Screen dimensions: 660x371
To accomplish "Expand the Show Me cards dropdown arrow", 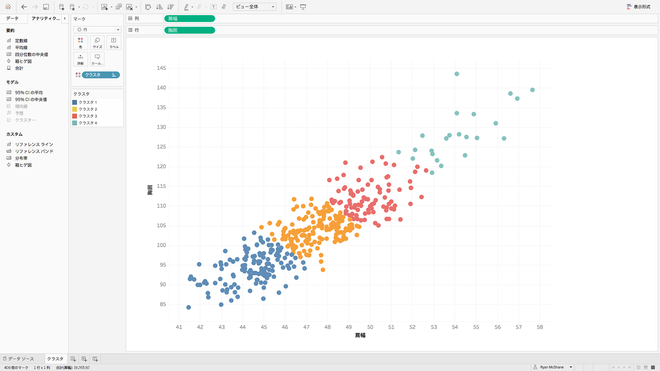I will 295,7.
